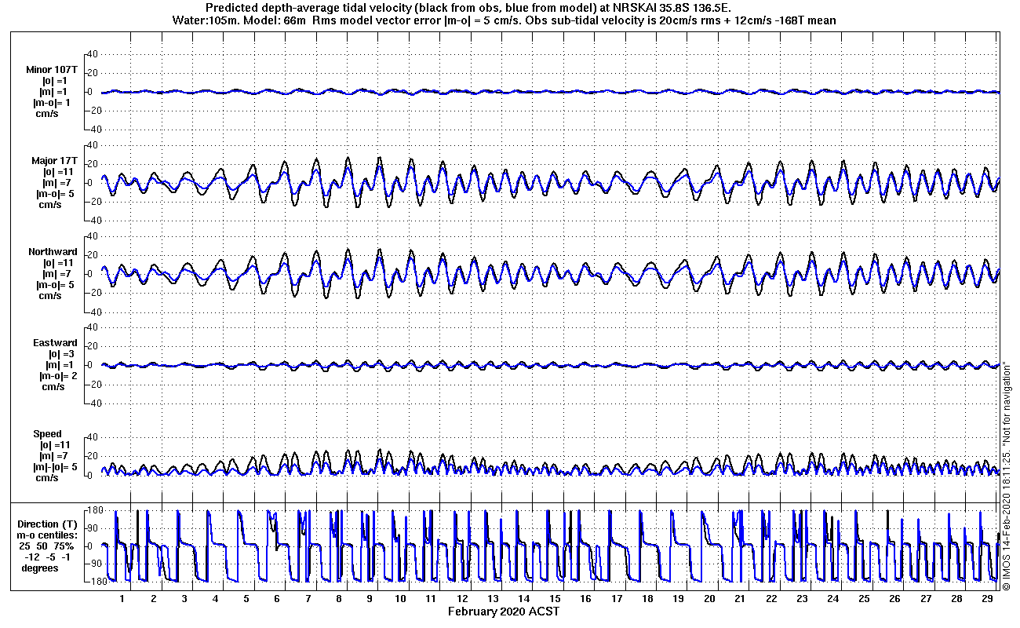
Task: Select date label '27' on the x-axis
Action: click(926, 598)
